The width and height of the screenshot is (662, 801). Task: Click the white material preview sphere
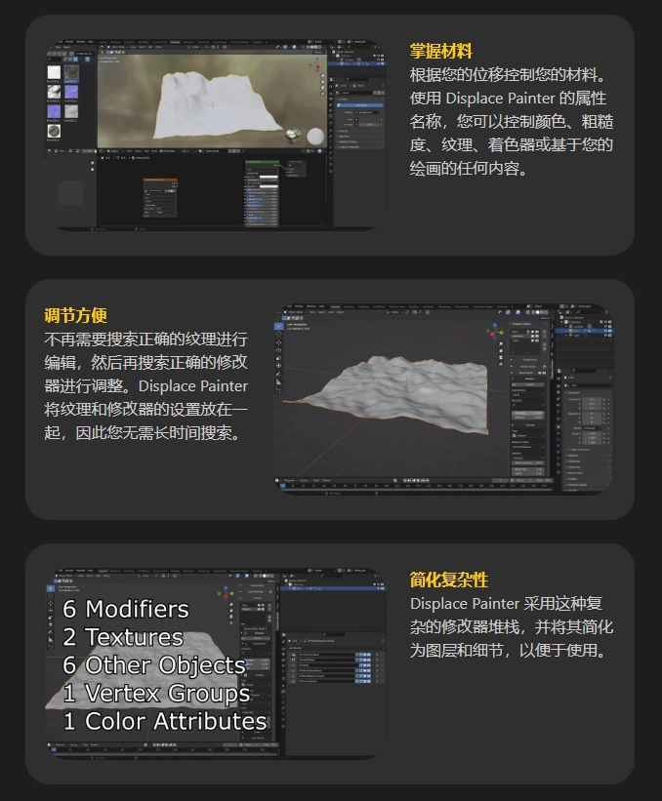pyautogui.click(x=315, y=137)
